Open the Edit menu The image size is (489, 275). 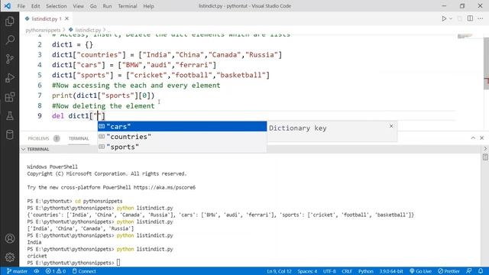pos(36,6)
